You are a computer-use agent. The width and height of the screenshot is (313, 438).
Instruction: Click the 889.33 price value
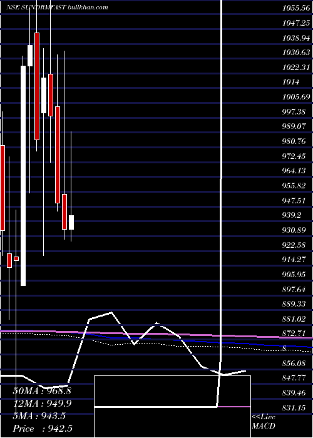(294, 304)
